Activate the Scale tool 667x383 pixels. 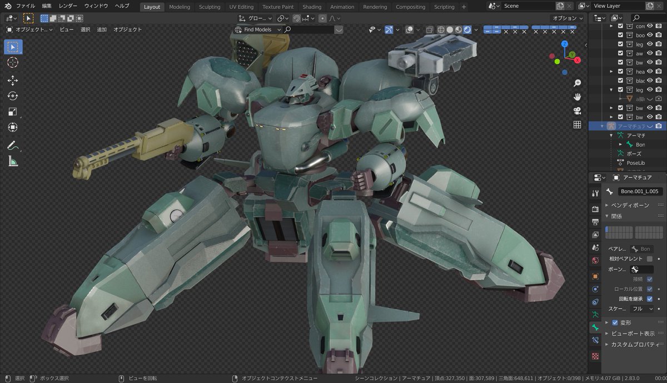(13, 112)
